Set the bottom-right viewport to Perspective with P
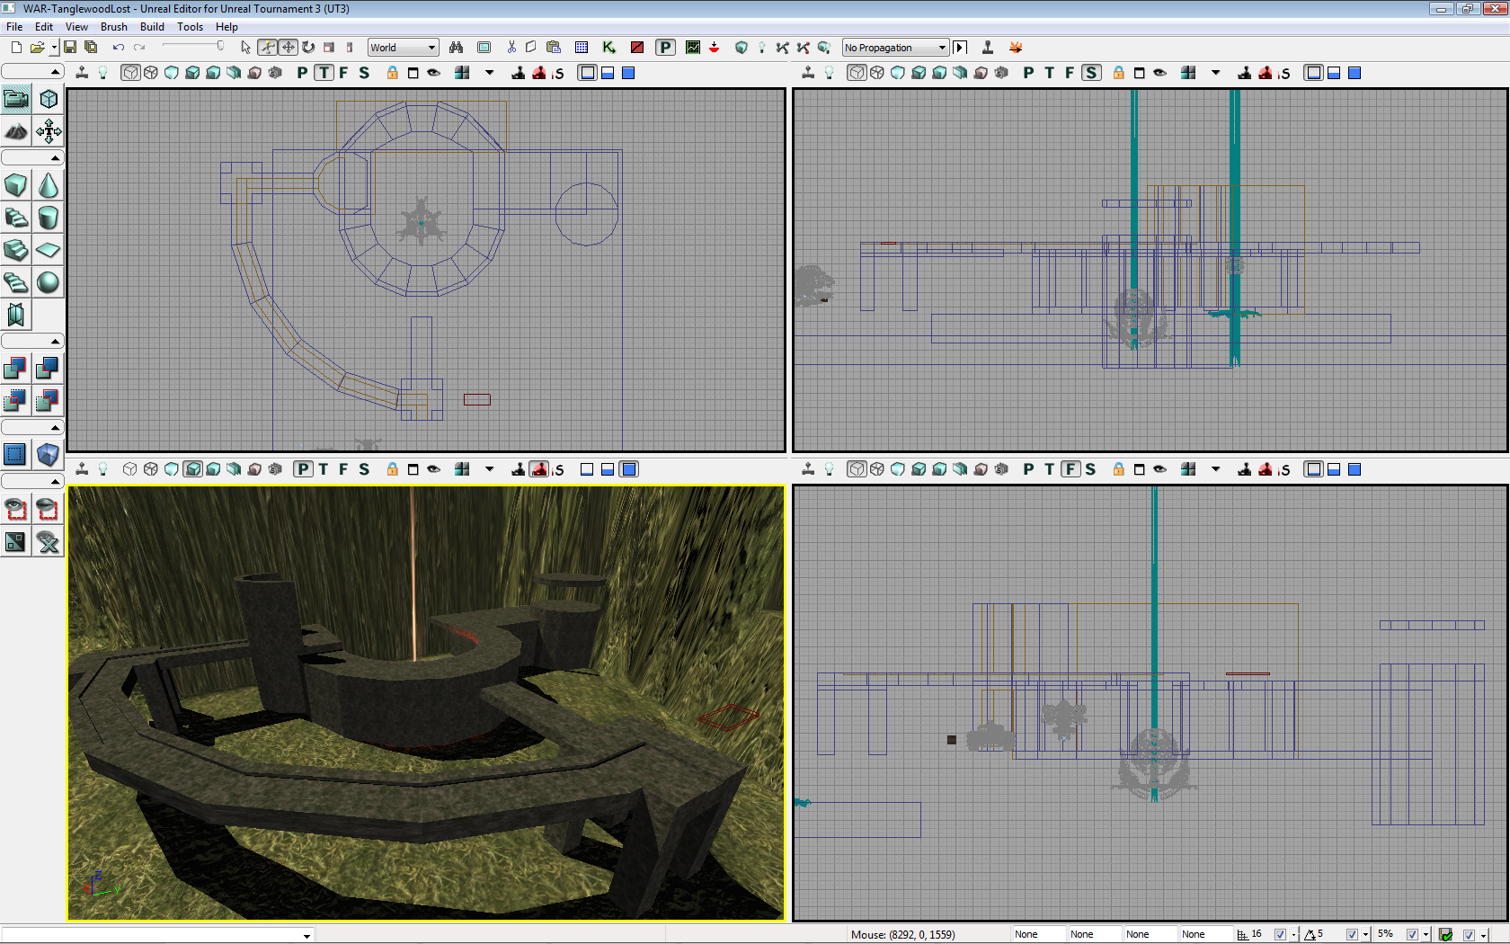The width and height of the screenshot is (1510, 944). 1028,469
